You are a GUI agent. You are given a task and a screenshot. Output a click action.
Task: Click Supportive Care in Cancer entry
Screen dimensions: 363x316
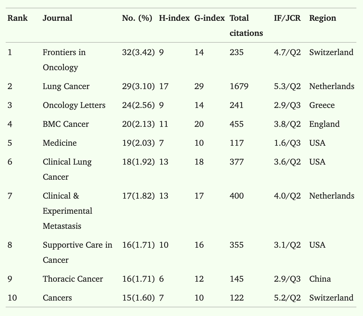click(x=78, y=252)
